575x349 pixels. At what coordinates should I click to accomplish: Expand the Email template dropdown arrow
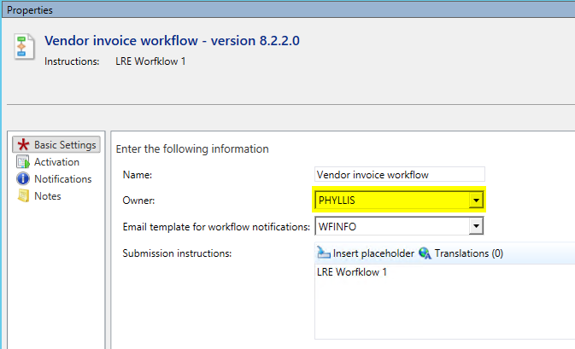point(477,226)
